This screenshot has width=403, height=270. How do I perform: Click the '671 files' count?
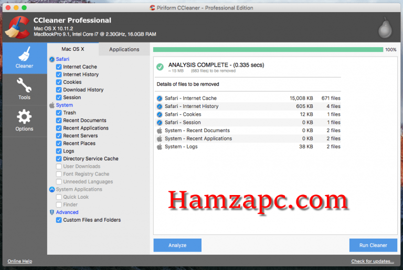(331, 99)
